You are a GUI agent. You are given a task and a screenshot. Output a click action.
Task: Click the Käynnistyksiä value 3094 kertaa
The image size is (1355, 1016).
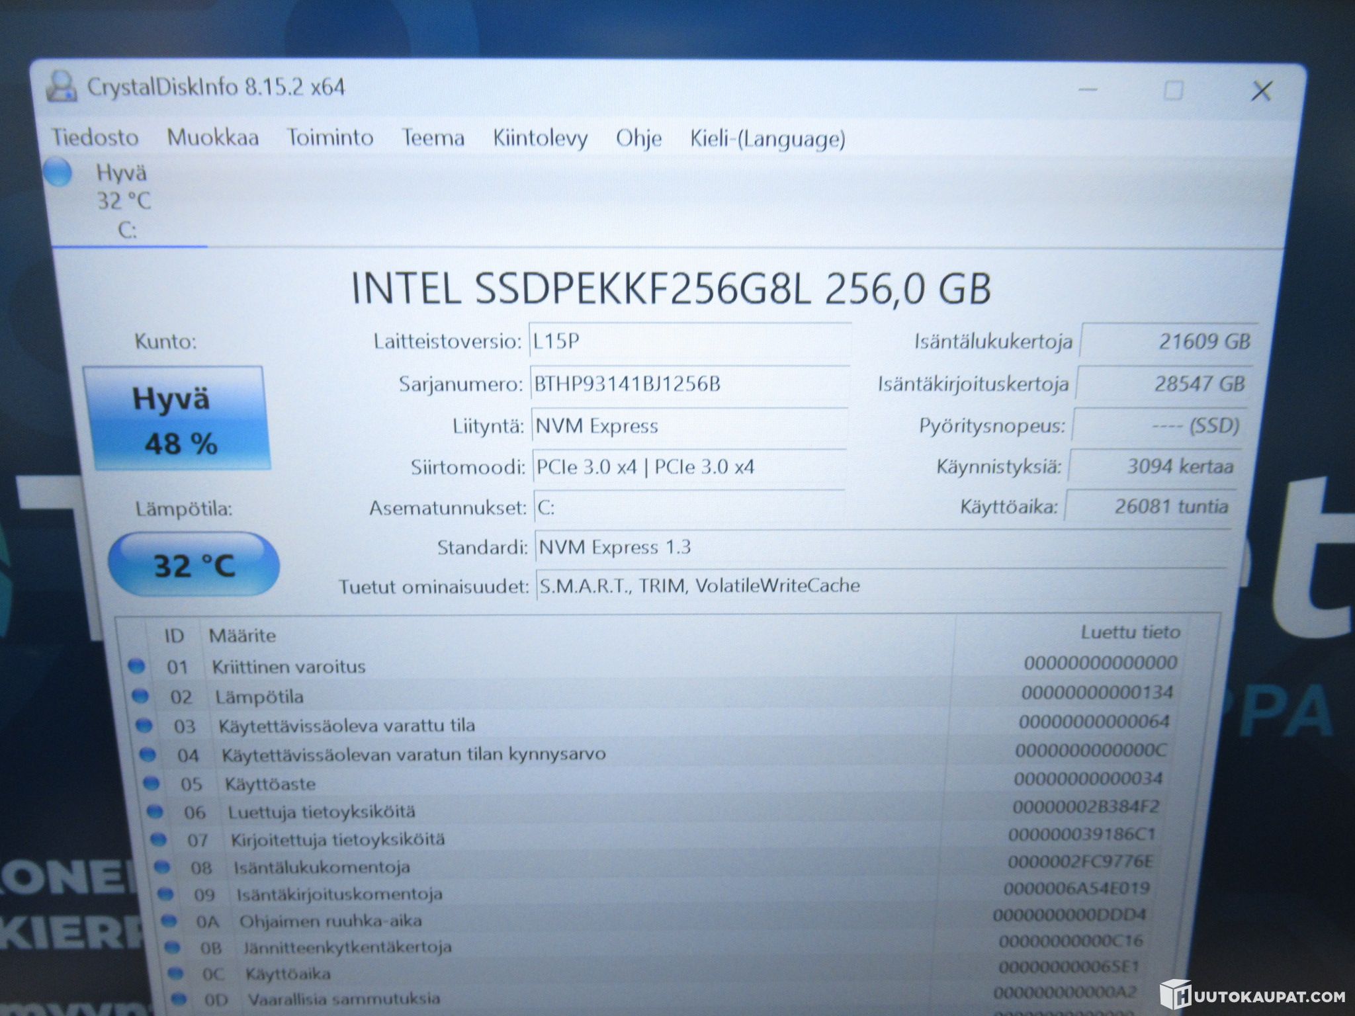pos(1155,466)
